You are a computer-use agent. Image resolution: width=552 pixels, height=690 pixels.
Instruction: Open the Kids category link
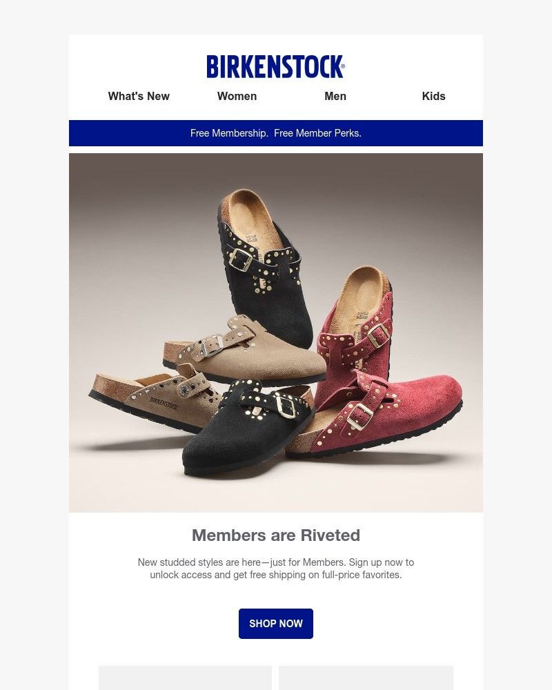pyautogui.click(x=433, y=97)
